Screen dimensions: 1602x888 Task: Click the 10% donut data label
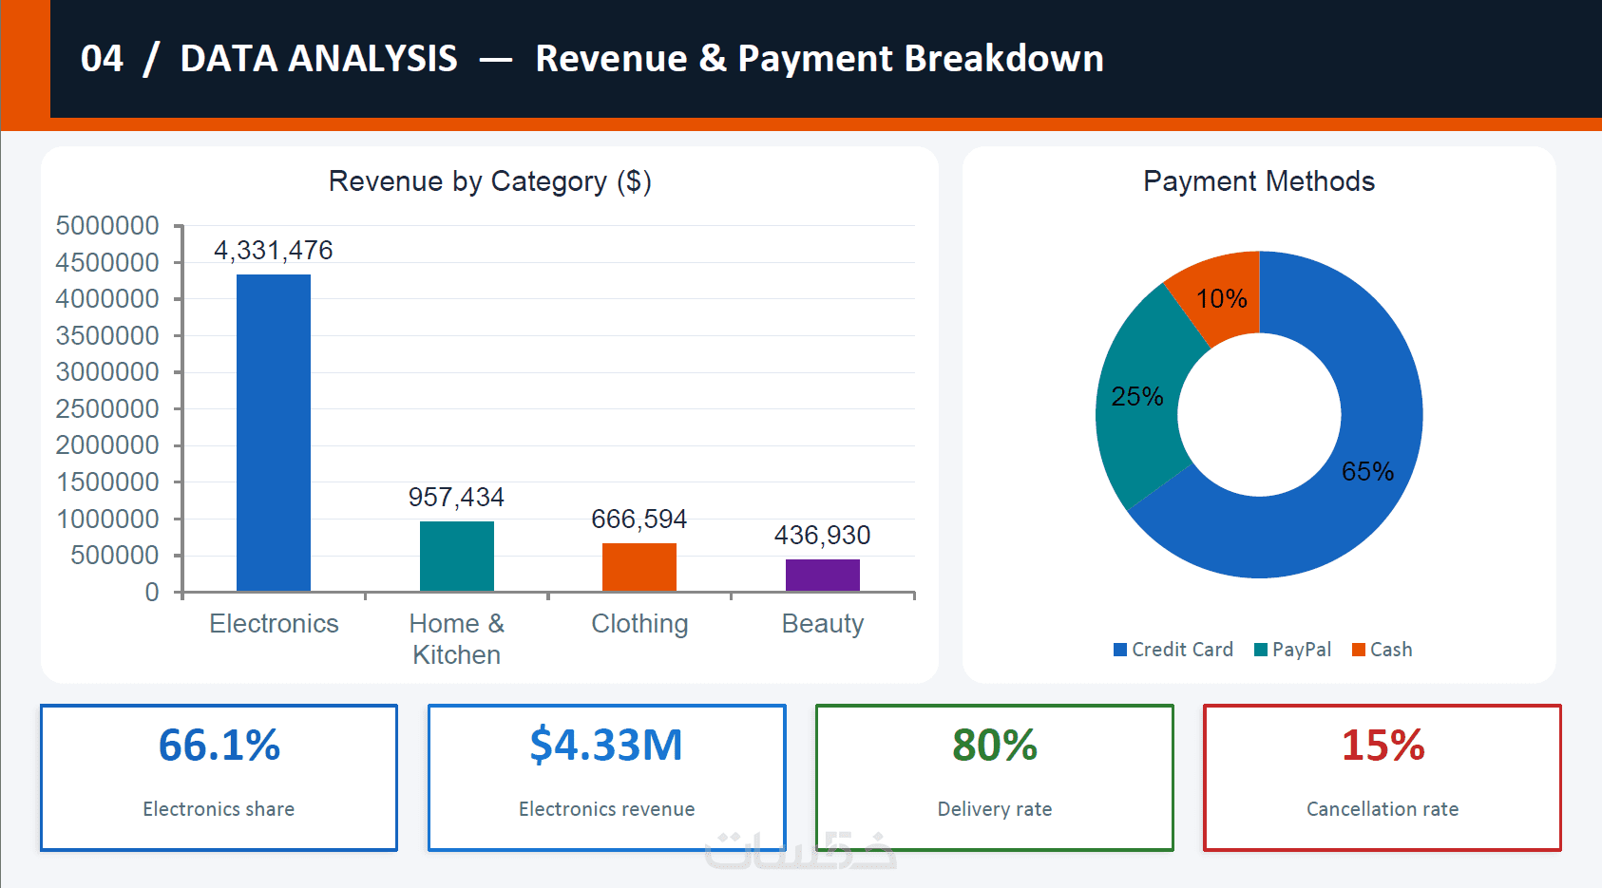[1222, 299]
